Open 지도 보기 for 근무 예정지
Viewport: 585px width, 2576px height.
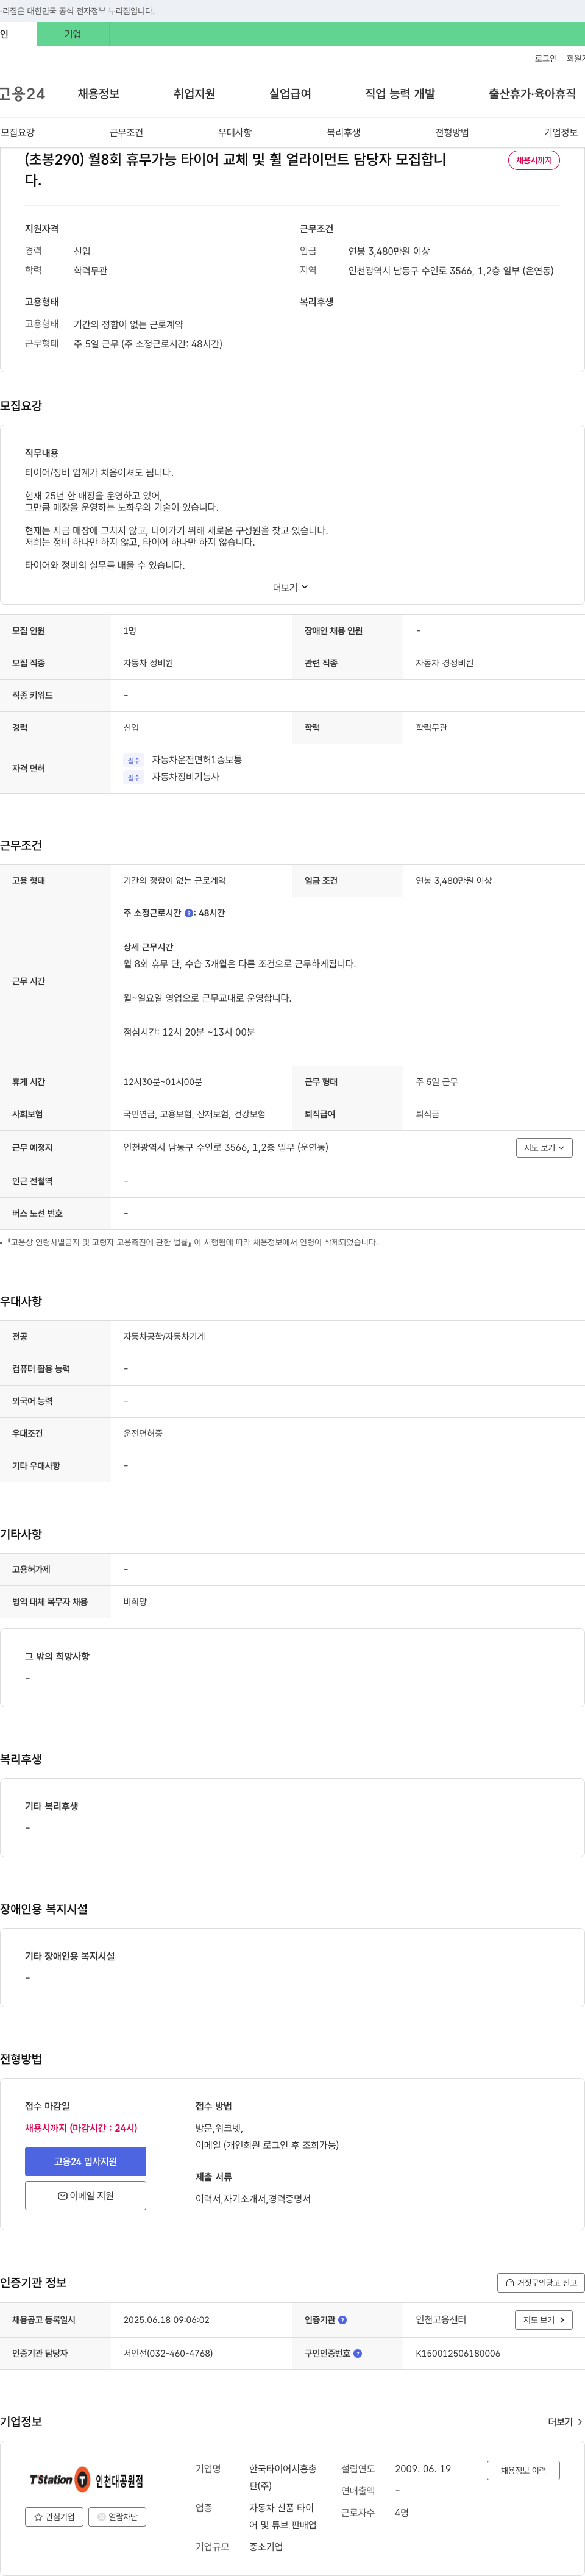click(x=544, y=1148)
